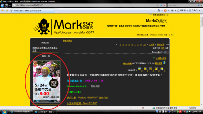Image resolution: width=203 pixels, height=114 pixels.
Task: Click the volume speaker tray icon
Action: click(190, 111)
